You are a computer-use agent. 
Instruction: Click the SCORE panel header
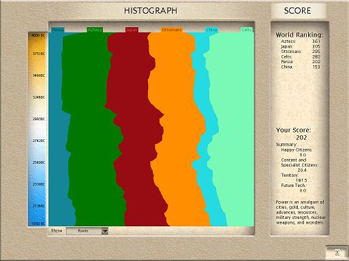tap(297, 11)
